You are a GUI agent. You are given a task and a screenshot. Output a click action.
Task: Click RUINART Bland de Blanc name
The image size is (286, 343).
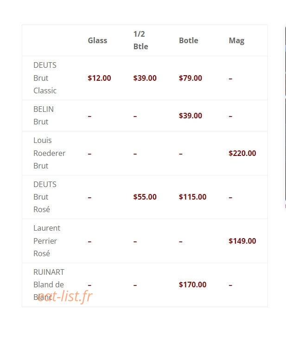pyautogui.click(x=49, y=285)
